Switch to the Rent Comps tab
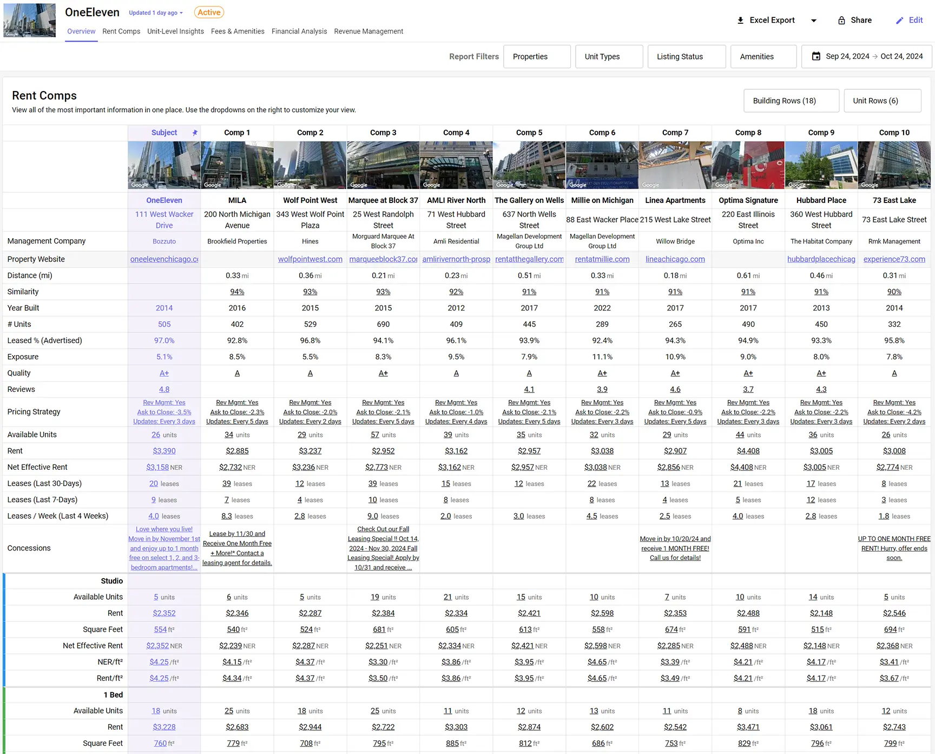The image size is (935, 754). pyautogui.click(x=121, y=31)
